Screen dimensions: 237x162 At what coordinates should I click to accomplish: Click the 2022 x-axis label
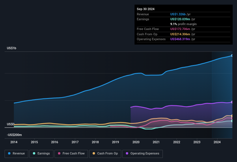coord(177,142)
